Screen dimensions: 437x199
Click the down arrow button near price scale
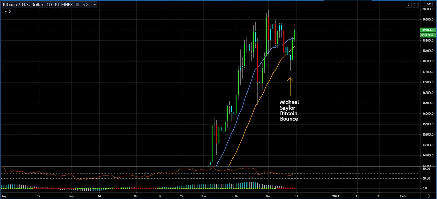coord(409,5)
